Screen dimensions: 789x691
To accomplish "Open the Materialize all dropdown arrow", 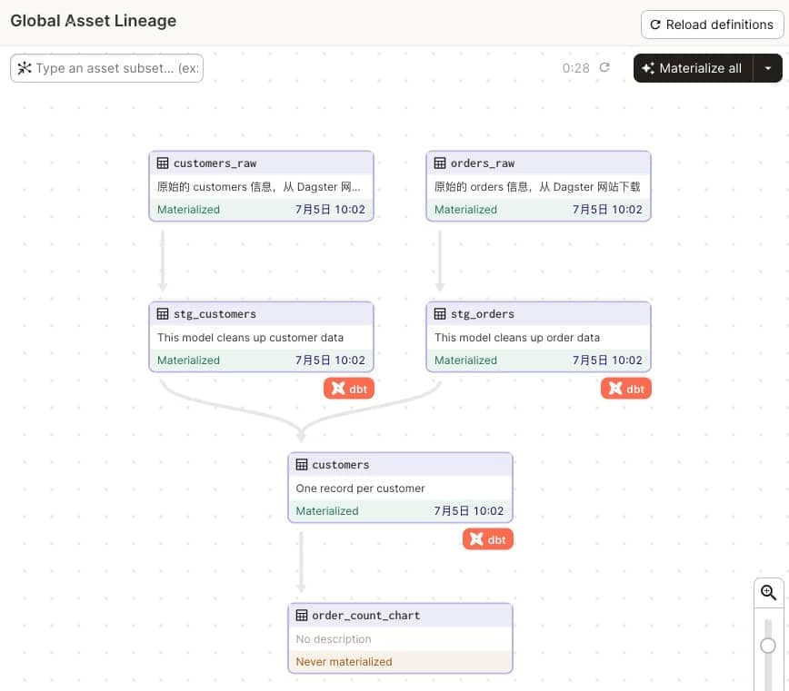I will tap(768, 68).
